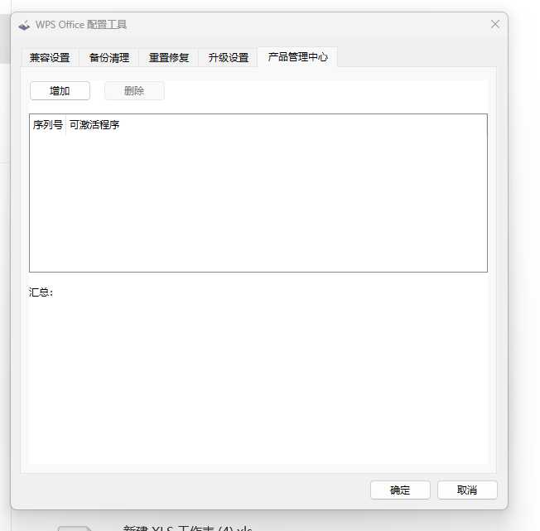Confirm with the 确定 button
The width and height of the screenshot is (540, 531).
click(x=400, y=490)
